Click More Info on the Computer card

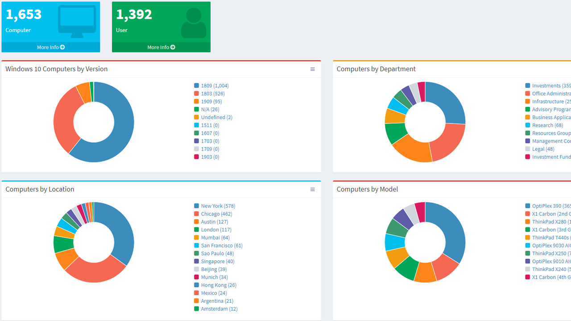point(47,47)
